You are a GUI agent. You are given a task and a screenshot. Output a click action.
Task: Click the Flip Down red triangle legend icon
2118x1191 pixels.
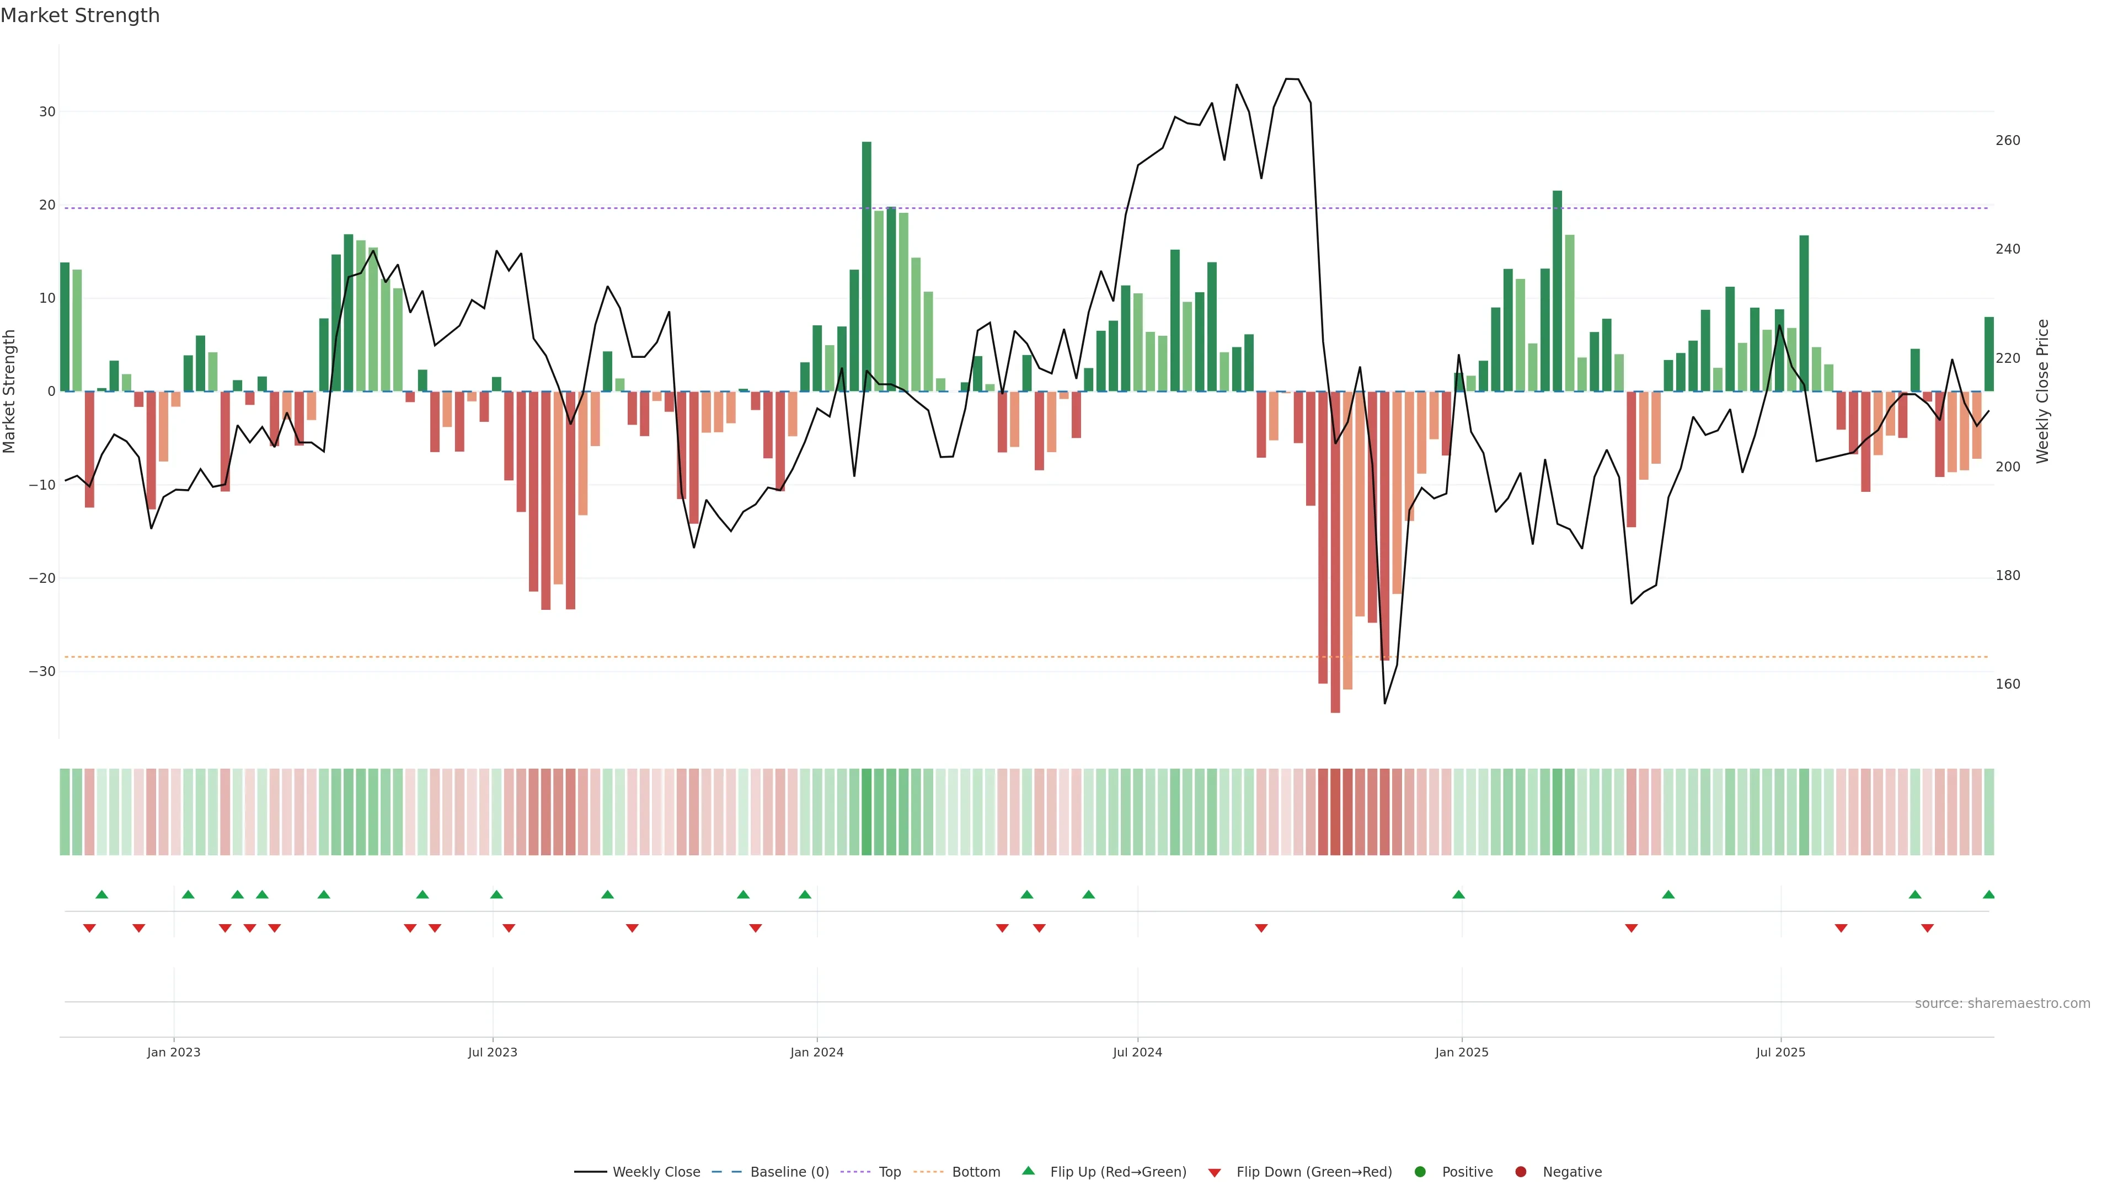pyautogui.click(x=1215, y=1173)
